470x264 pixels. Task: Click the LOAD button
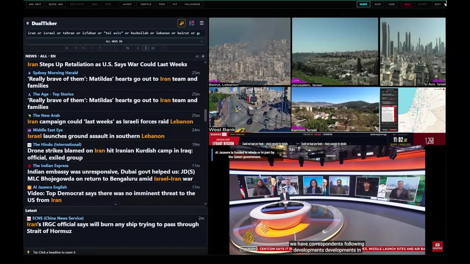coord(392,4)
